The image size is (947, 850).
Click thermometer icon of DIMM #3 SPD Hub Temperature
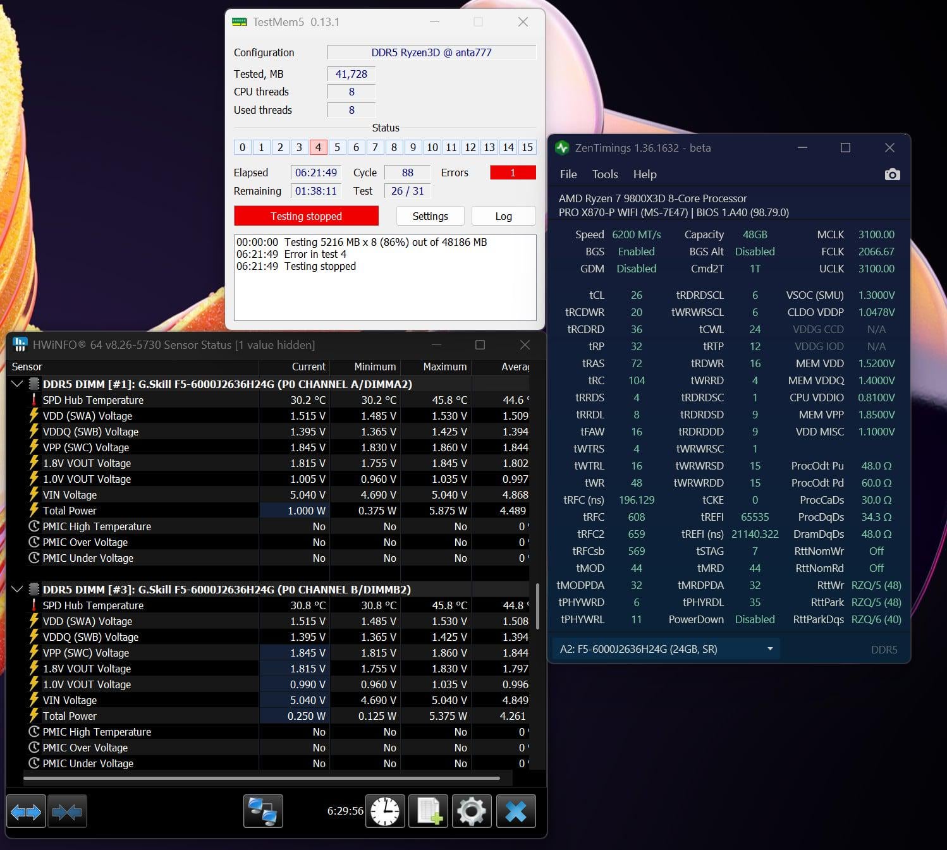click(x=34, y=605)
